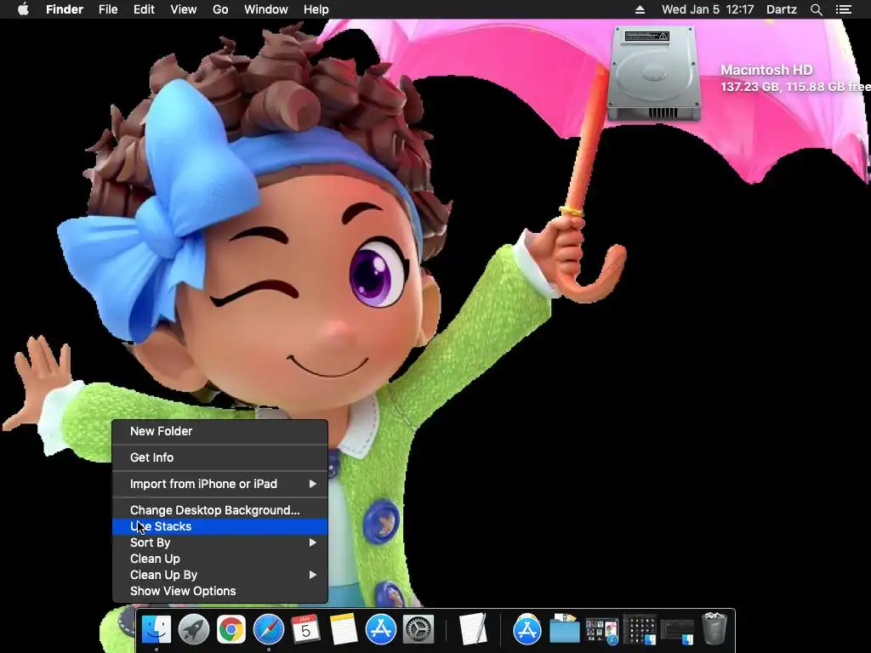Open Notification Center list icon

click(x=844, y=9)
